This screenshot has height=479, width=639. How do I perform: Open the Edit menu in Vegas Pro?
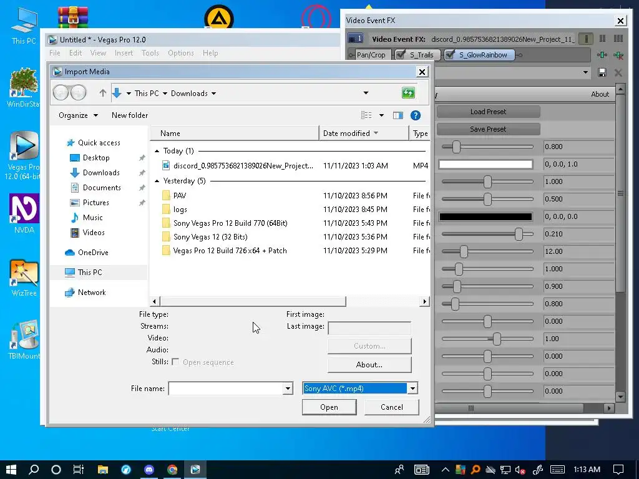[76, 53]
